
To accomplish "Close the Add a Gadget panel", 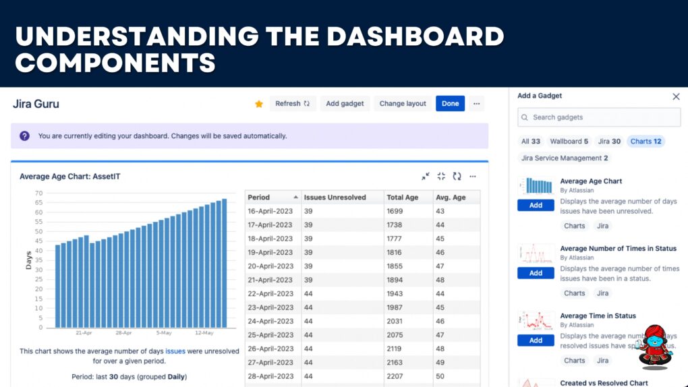I will 676,96.
